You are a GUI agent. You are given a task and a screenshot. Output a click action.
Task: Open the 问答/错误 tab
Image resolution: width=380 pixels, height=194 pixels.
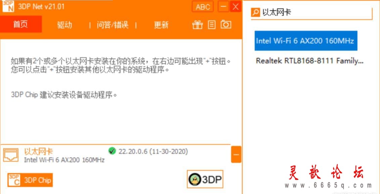[112, 25]
